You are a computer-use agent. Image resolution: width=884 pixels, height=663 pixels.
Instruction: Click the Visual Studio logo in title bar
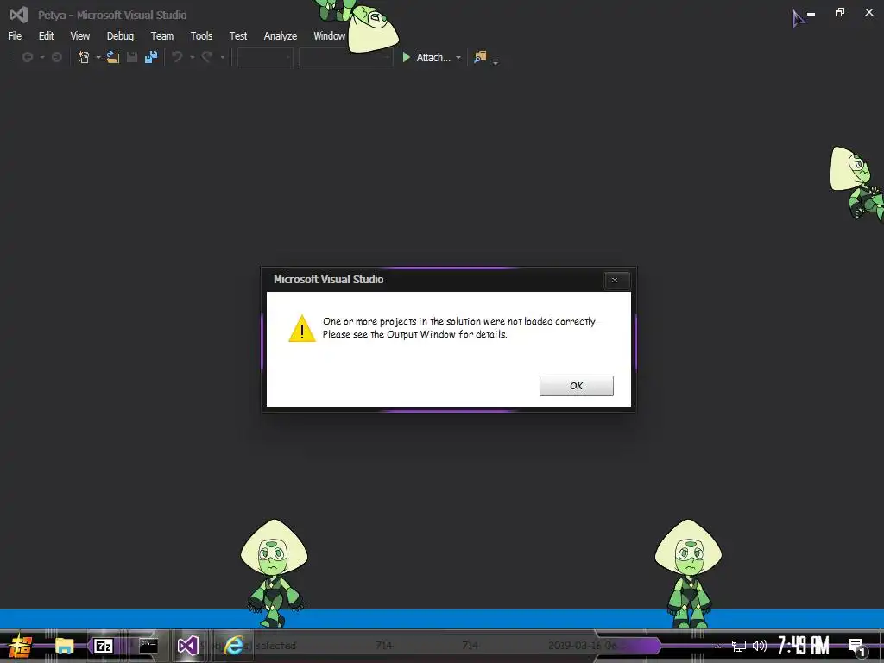19,15
